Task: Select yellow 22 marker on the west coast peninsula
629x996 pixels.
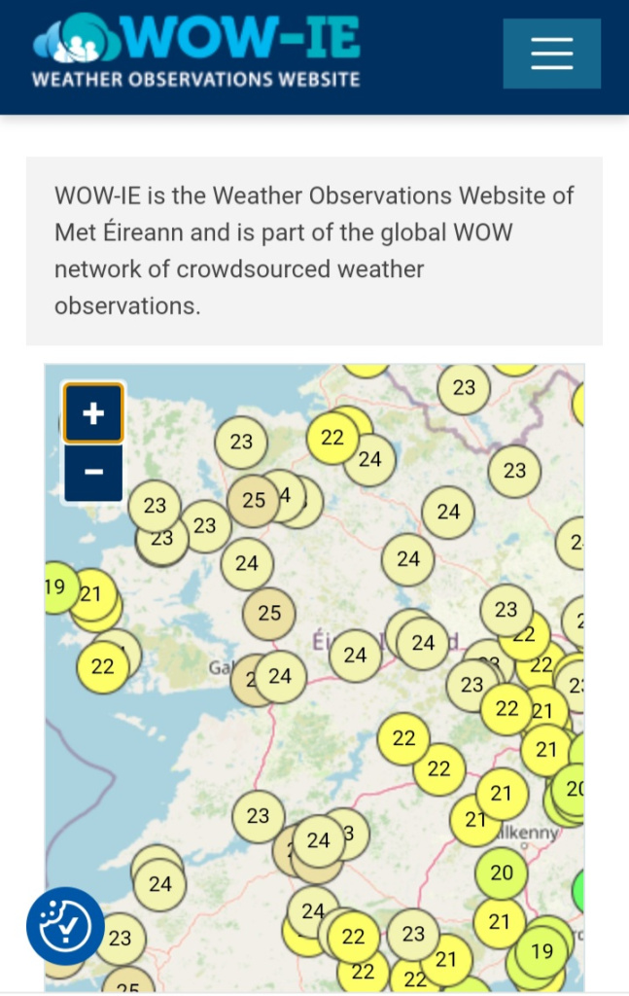Action: tap(103, 666)
